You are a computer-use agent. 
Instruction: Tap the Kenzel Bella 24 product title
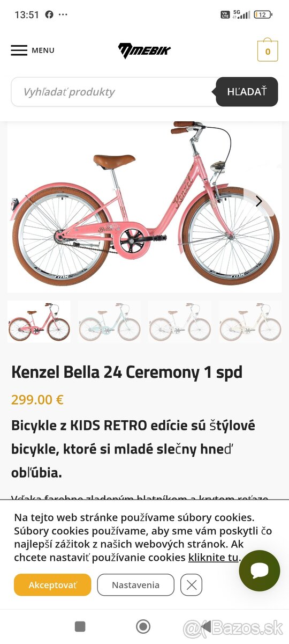127,372
